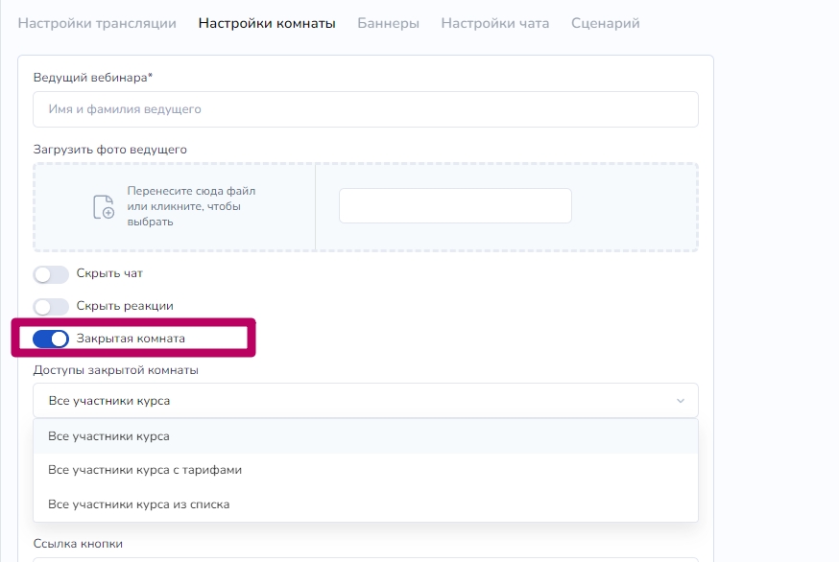Pick highlighted Все участники курса list option
This screenshot has height=562, width=839.
click(x=108, y=436)
